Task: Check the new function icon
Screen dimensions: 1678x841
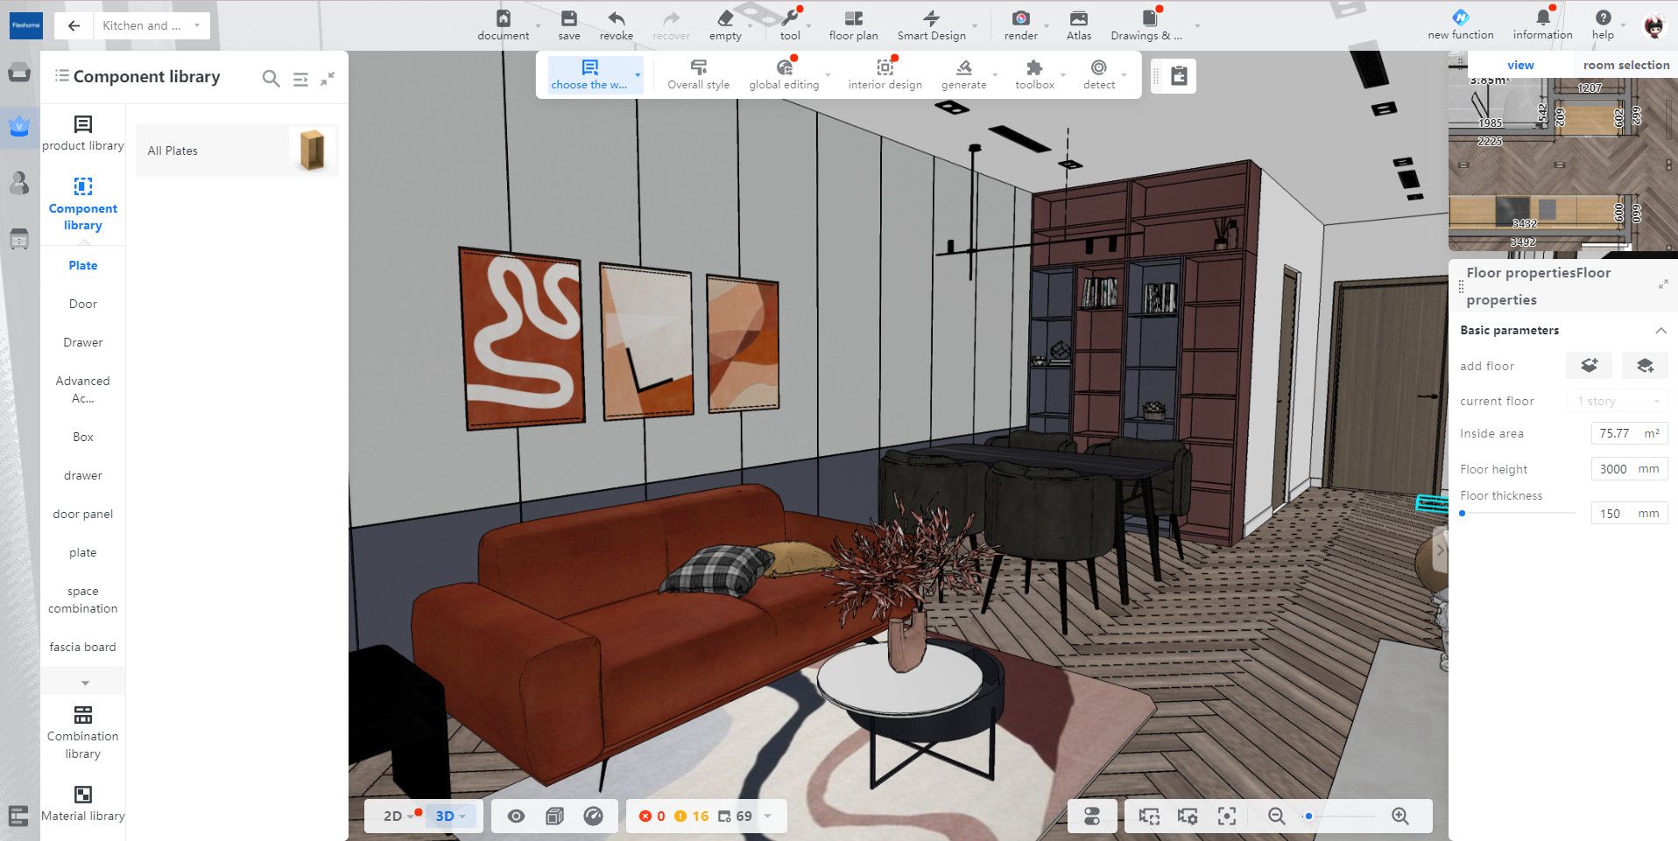Action: 1461,18
